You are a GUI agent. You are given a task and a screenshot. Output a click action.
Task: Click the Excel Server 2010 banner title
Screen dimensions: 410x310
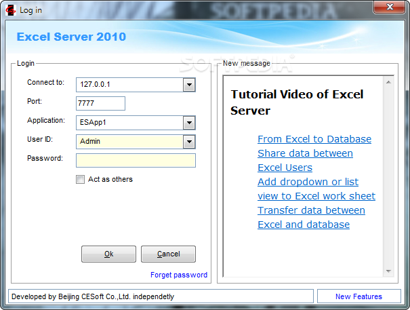point(71,37)
